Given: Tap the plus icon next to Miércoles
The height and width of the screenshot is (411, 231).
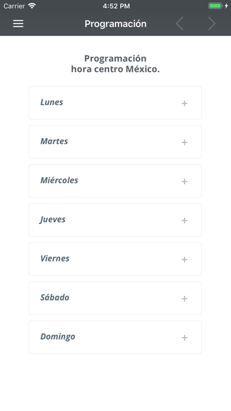Looking at the screenshot, I should [184, 181].
